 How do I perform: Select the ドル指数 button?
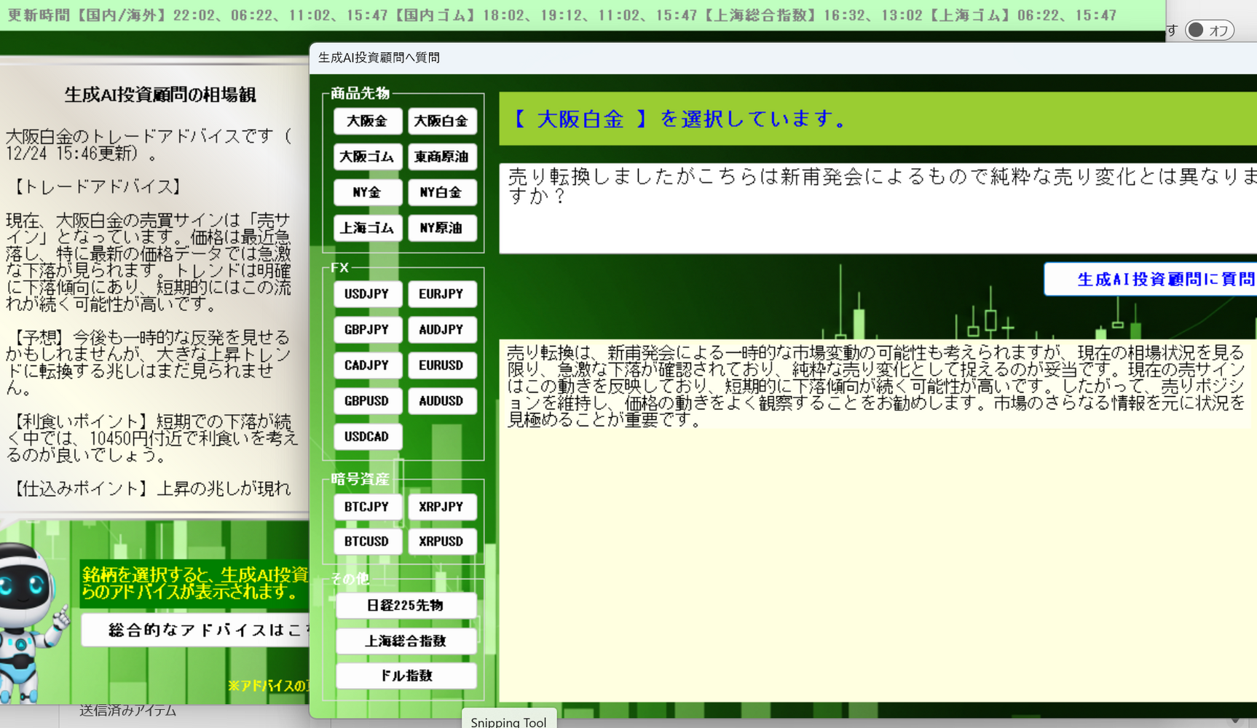(x=406, y=676)
